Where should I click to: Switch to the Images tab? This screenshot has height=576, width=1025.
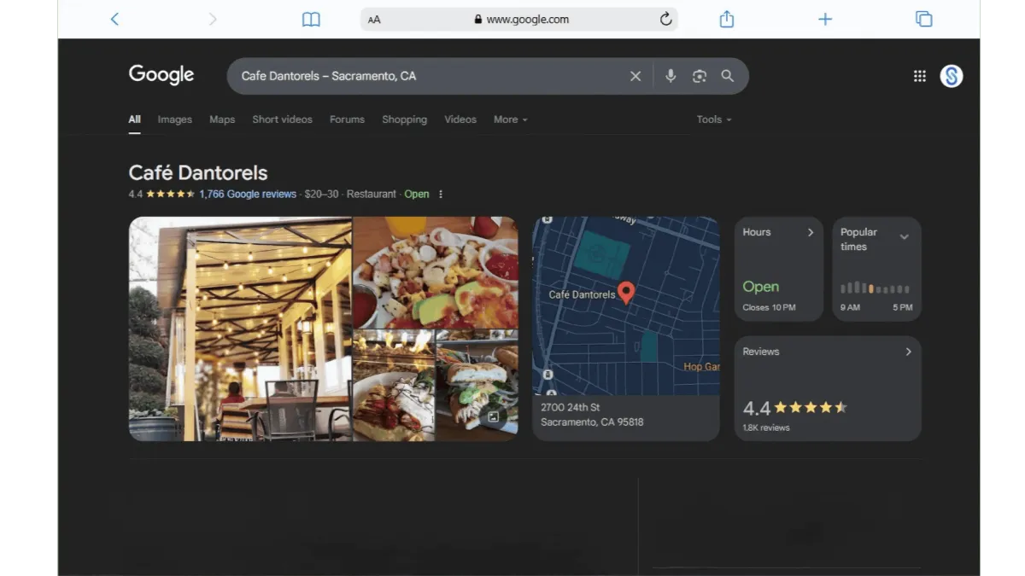(x=175, y=119)
